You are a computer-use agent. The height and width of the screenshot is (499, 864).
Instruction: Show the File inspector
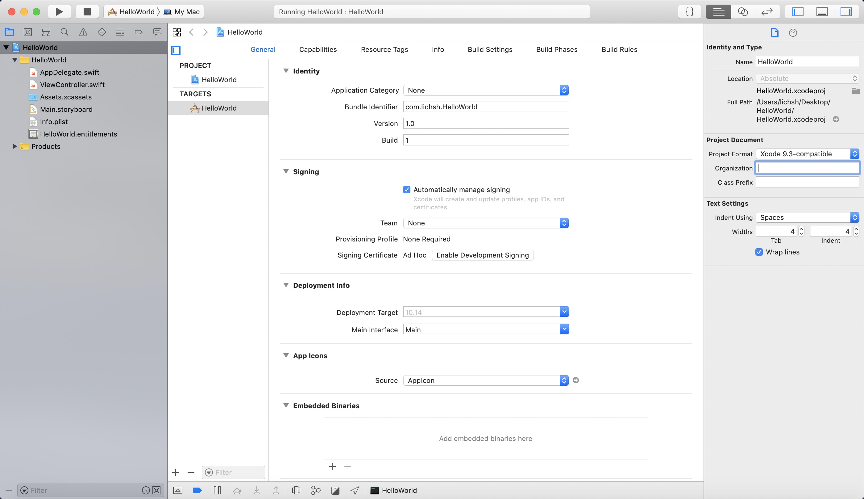pyautogui.click(x=775, y=33)
